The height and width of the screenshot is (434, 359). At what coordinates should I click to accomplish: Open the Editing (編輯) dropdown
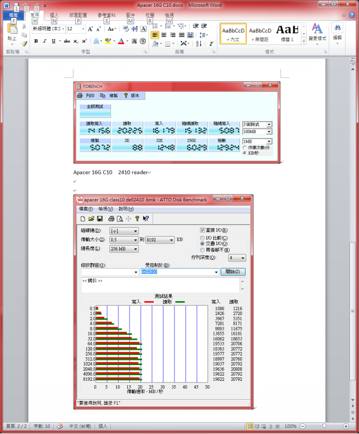tap(337, 35)
